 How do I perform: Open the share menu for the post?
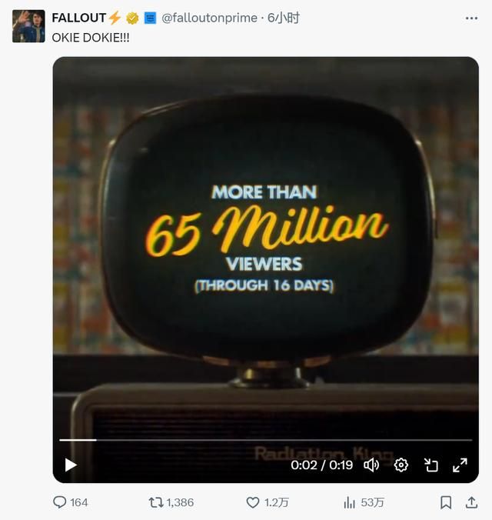[x=472, y=502]
